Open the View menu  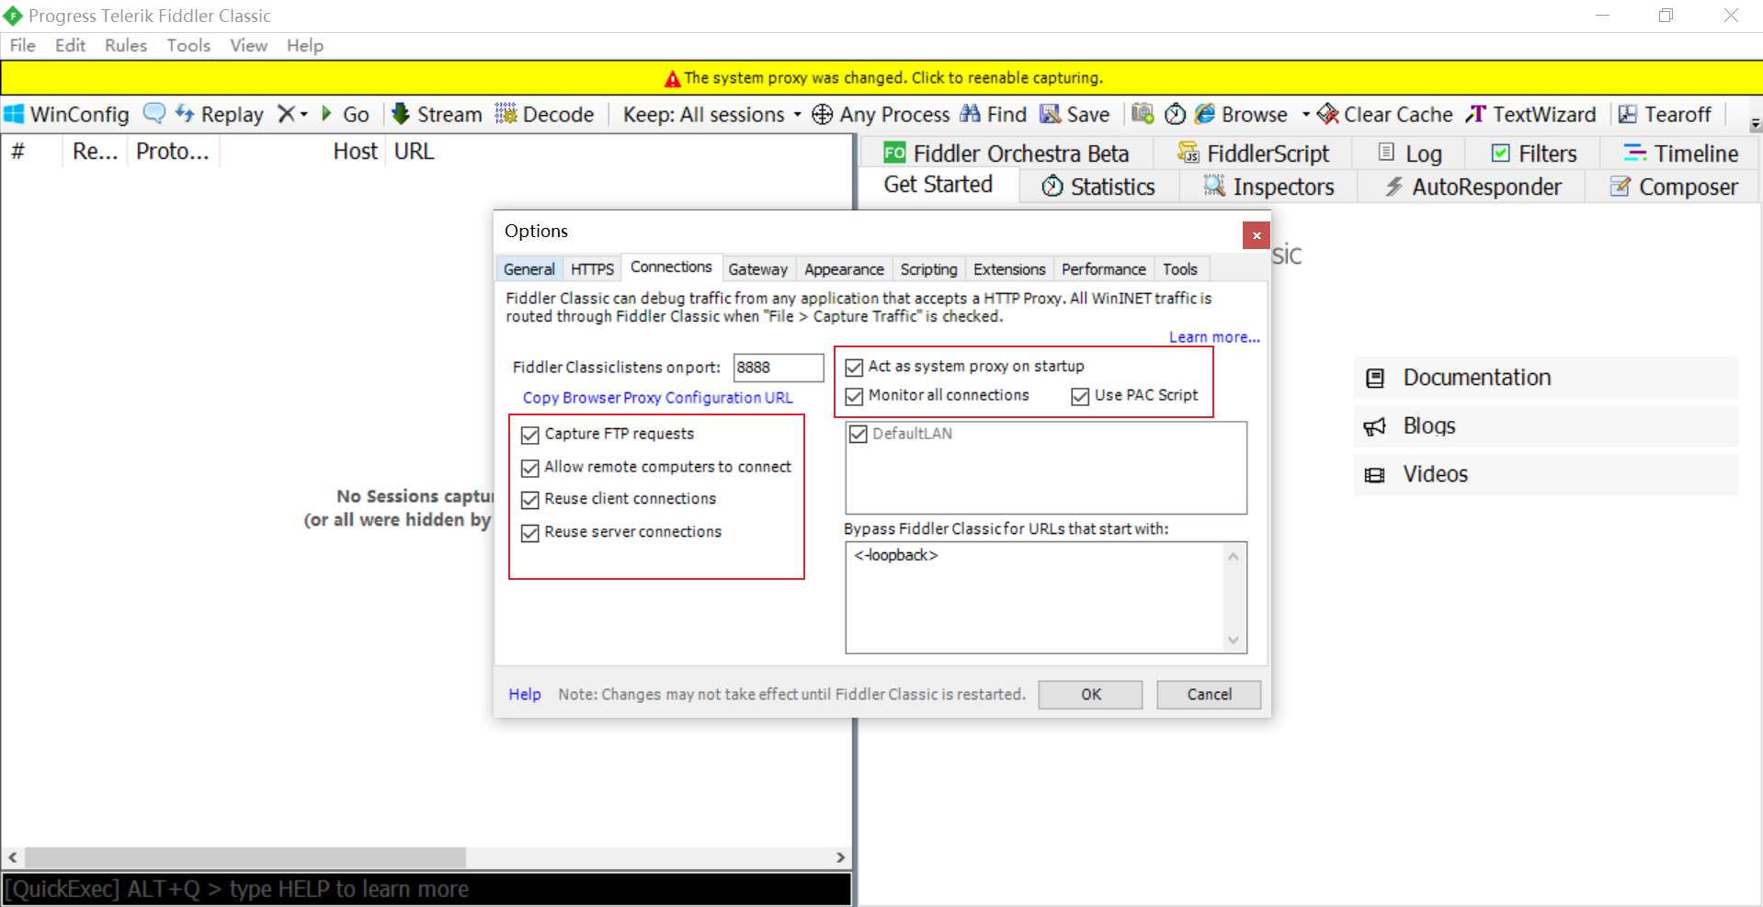(x=248, y=45)
